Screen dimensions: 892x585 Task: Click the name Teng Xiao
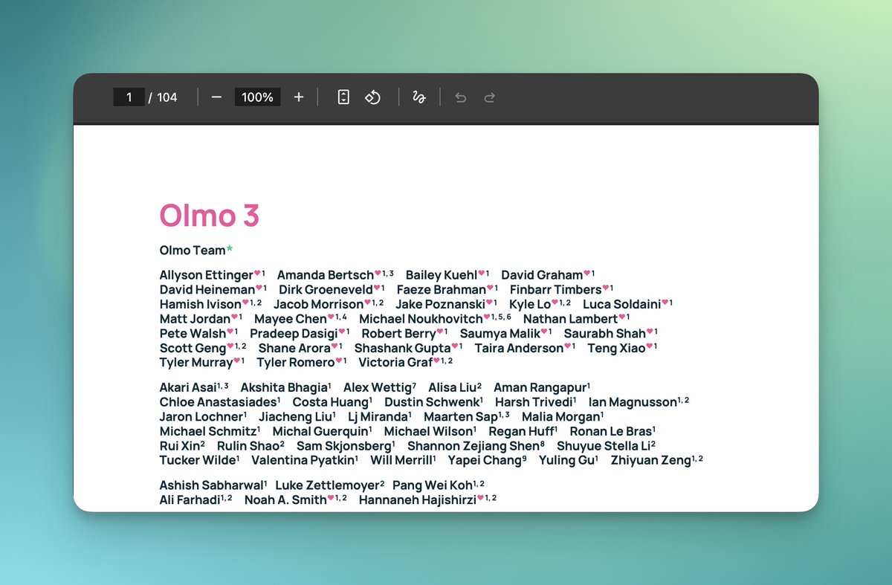[x=617, y=348]
